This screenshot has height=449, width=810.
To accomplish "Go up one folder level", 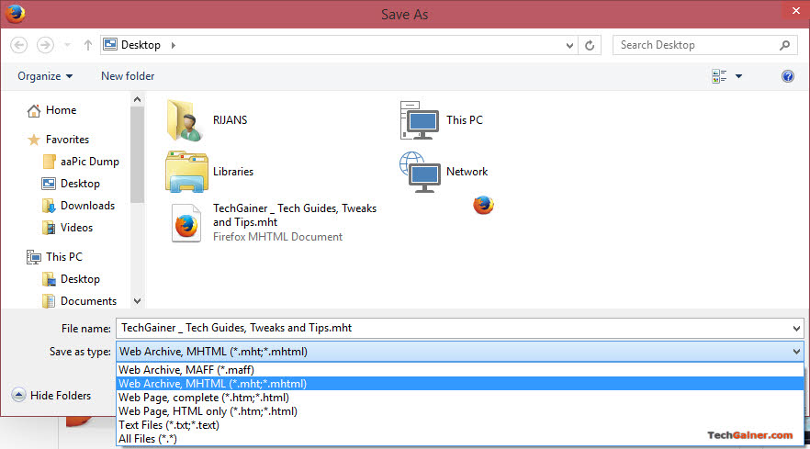I will point(88,45).
